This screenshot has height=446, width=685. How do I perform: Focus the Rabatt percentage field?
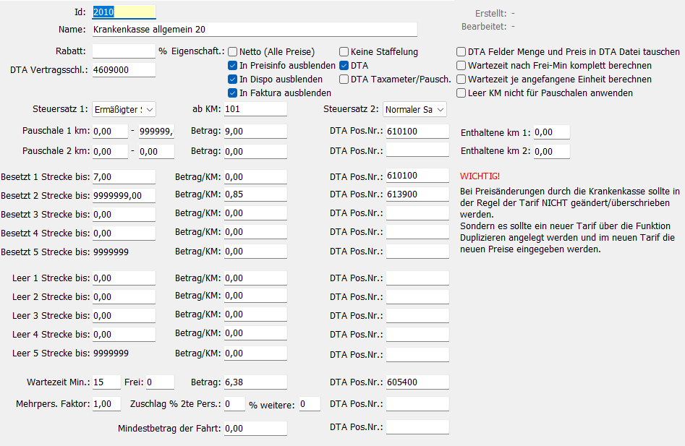click(x=124, y=51)
